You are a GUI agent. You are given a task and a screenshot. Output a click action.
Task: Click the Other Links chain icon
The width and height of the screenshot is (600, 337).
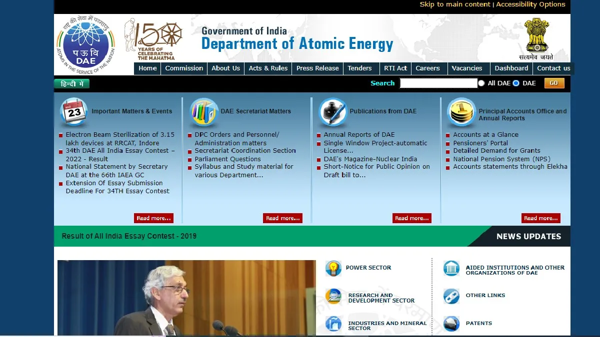coord(451,296)
